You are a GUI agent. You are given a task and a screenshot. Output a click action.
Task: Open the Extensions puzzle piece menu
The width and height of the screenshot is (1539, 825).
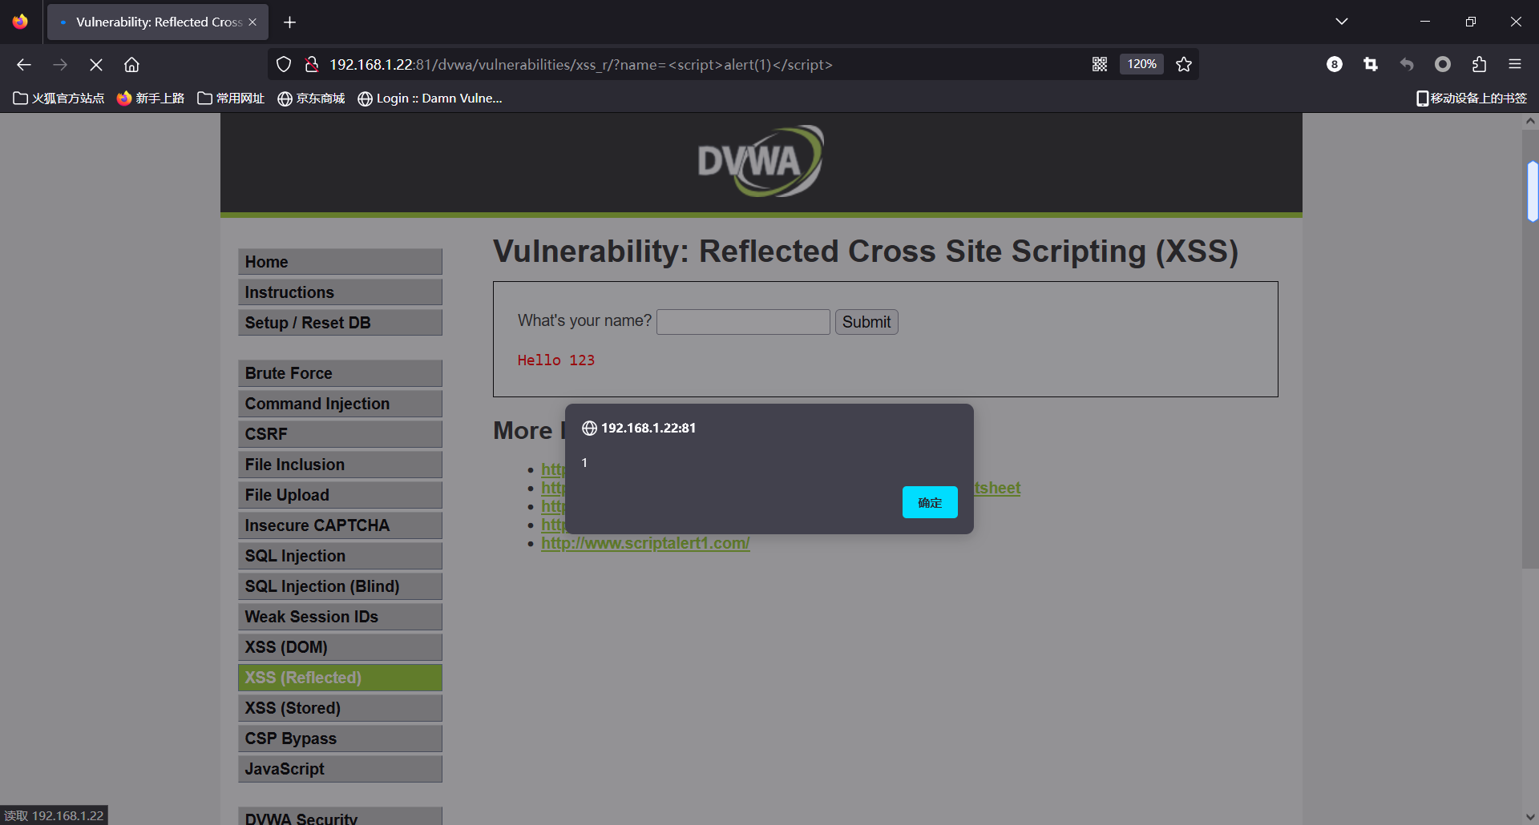pos(1479,65)
